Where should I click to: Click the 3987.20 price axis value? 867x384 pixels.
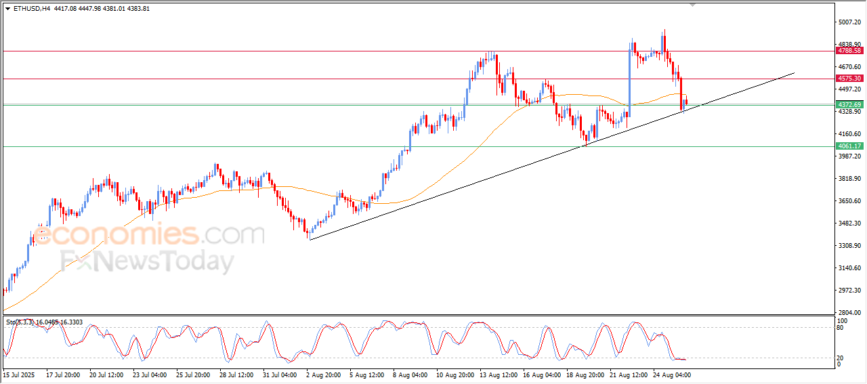[849, 156]
